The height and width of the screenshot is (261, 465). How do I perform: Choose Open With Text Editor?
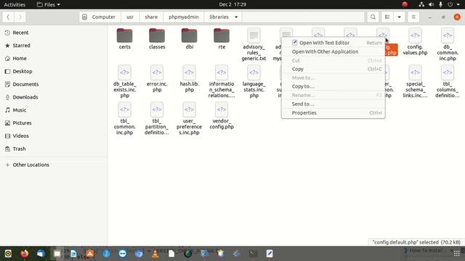click(x=333, y=43)
